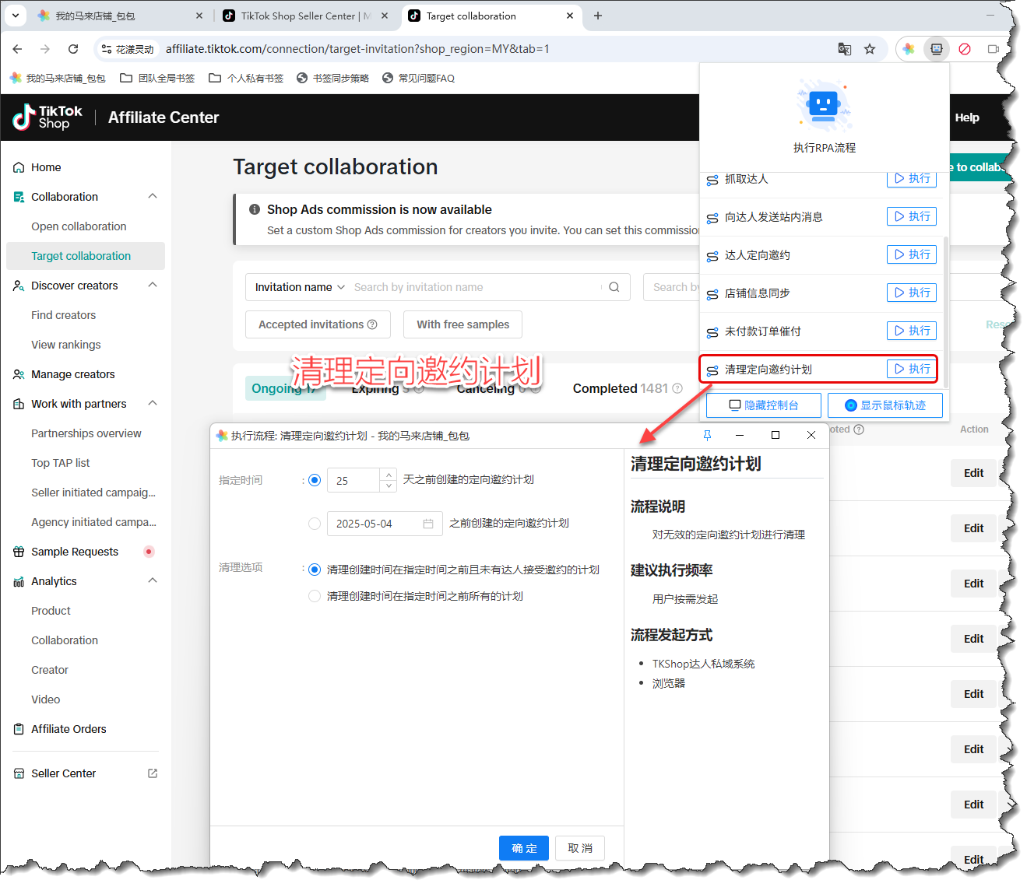Viewport: 1034px width, 894px height.
Task: Collapse the Analytics sidebar section
Action: (153, 580)
